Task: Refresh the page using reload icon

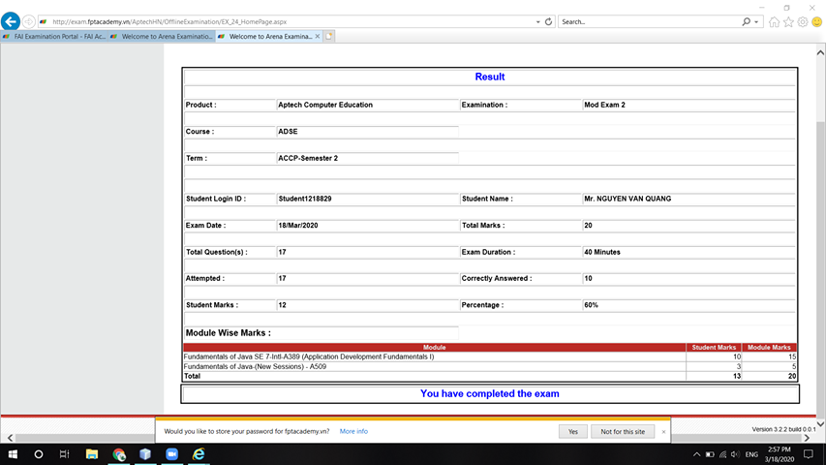Action: coord(548,21)
